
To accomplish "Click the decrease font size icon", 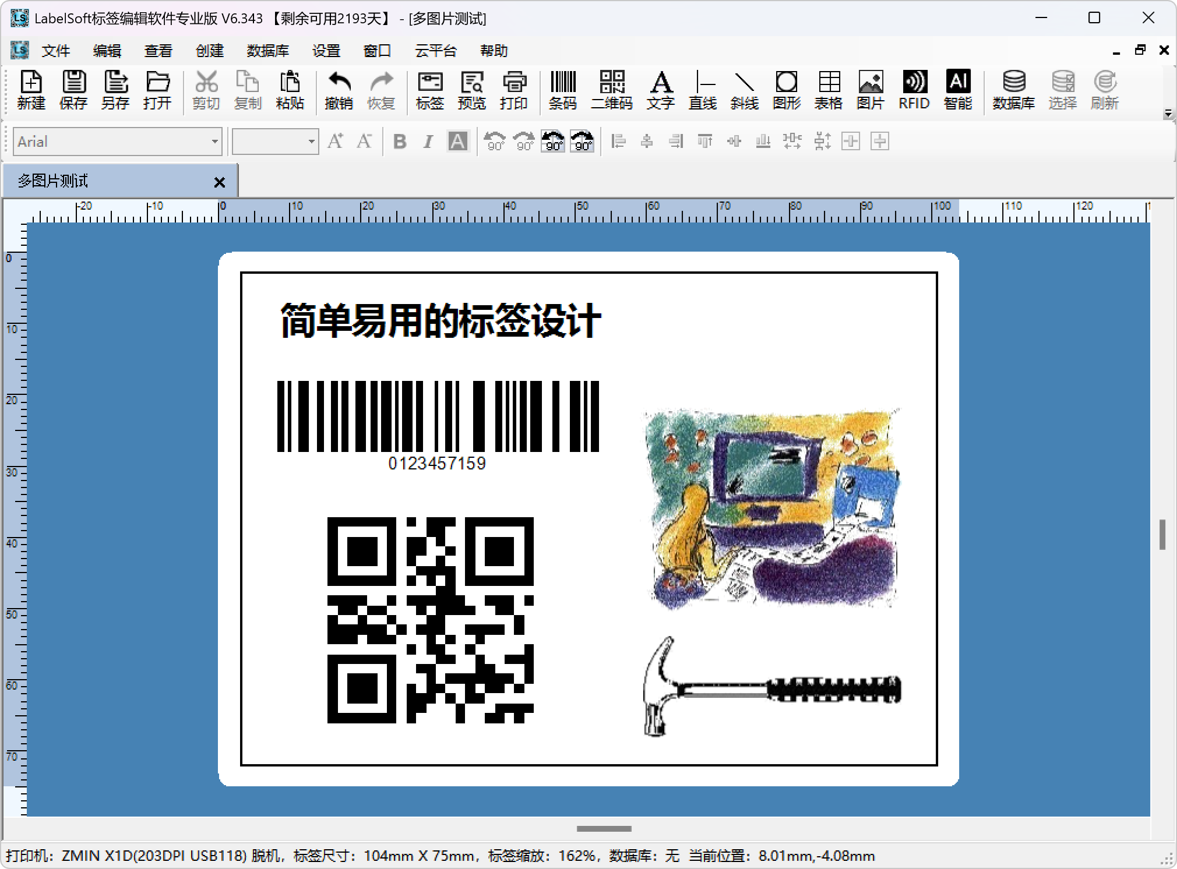I will (x=365, y=141).
